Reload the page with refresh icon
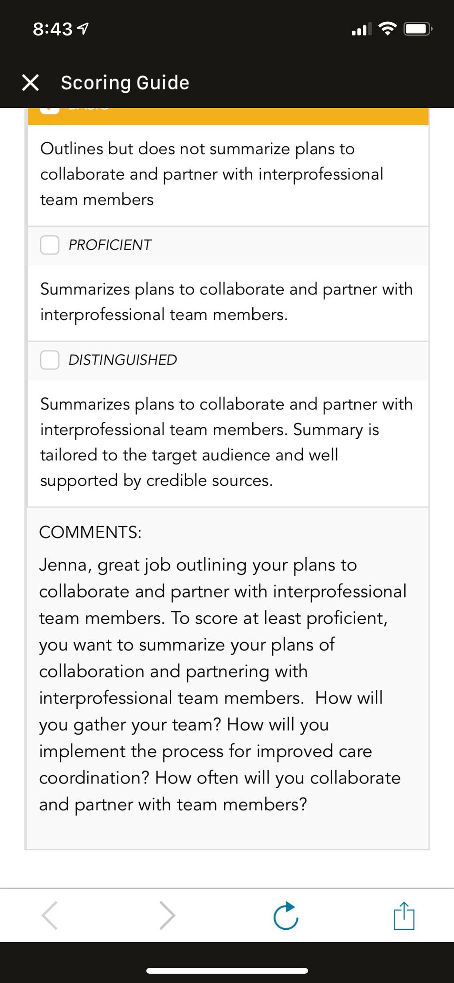The width and height of the screenshot is (454, 983). click(x=286, y=915)
